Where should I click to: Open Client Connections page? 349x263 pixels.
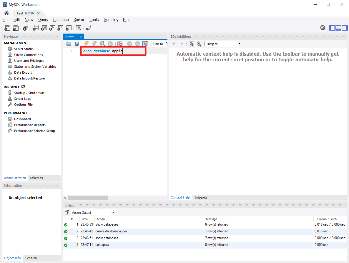click(x=29, y=55)
